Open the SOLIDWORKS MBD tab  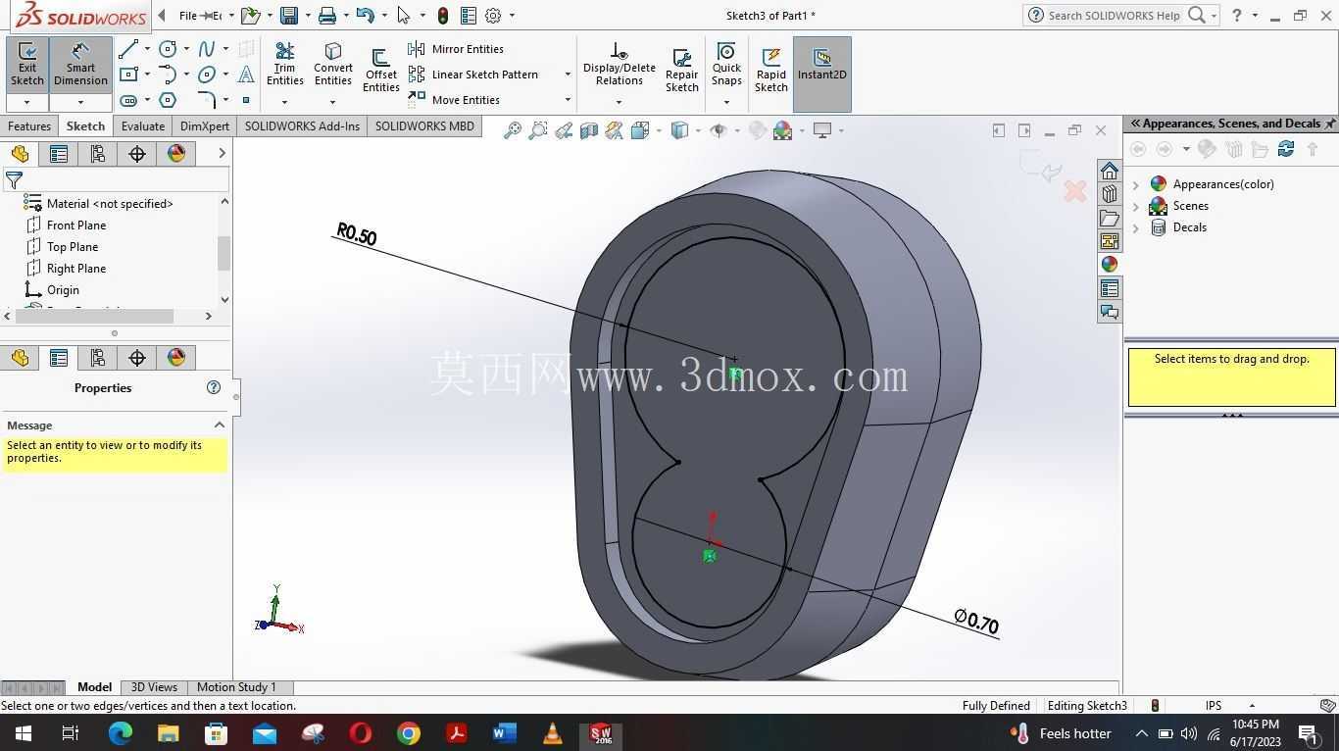click(424, 126)
